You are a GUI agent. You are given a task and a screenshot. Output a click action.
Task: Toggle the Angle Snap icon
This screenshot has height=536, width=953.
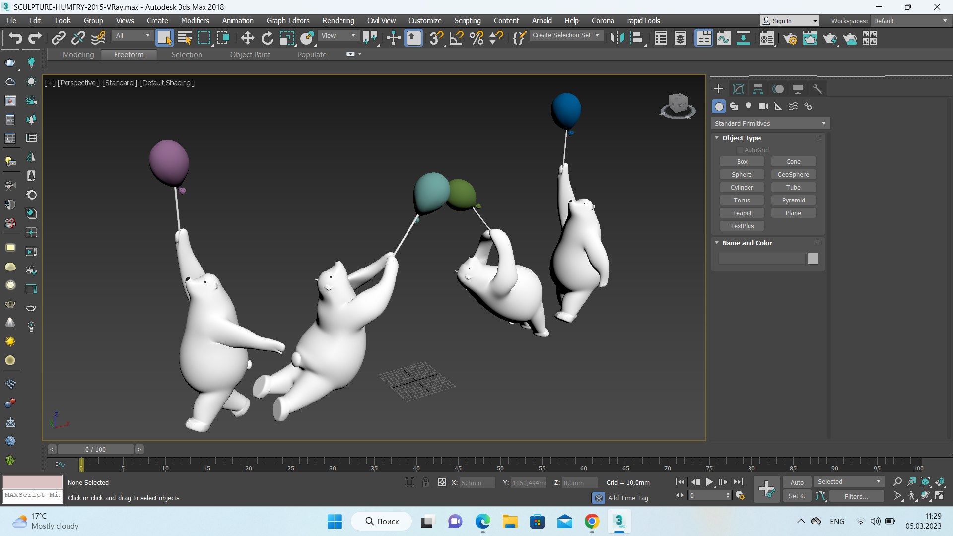pos(456,38)
